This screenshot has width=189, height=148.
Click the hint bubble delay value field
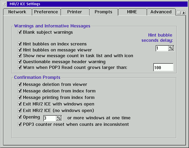click(x=162, y=48)
